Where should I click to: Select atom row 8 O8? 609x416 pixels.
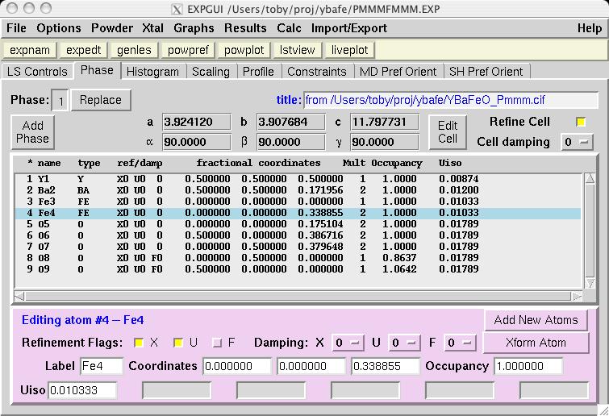pos(298,258)
